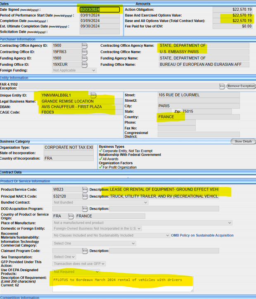Click empty Solicitation Date field
This screenshot has width=256, height=299.
pyautogui.click(x=100, y=32)
